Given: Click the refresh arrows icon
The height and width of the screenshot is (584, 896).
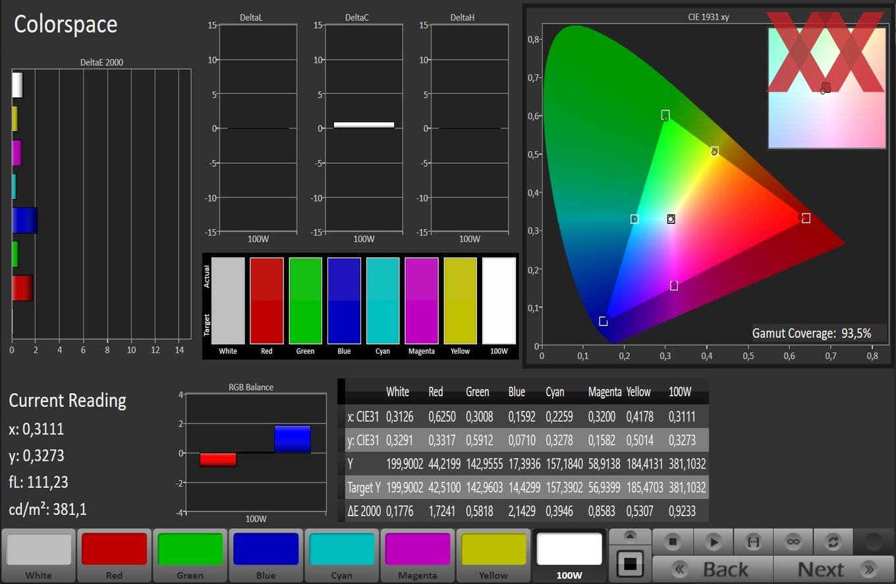Looking at the screenshot, I should click(x=833, y=541).
